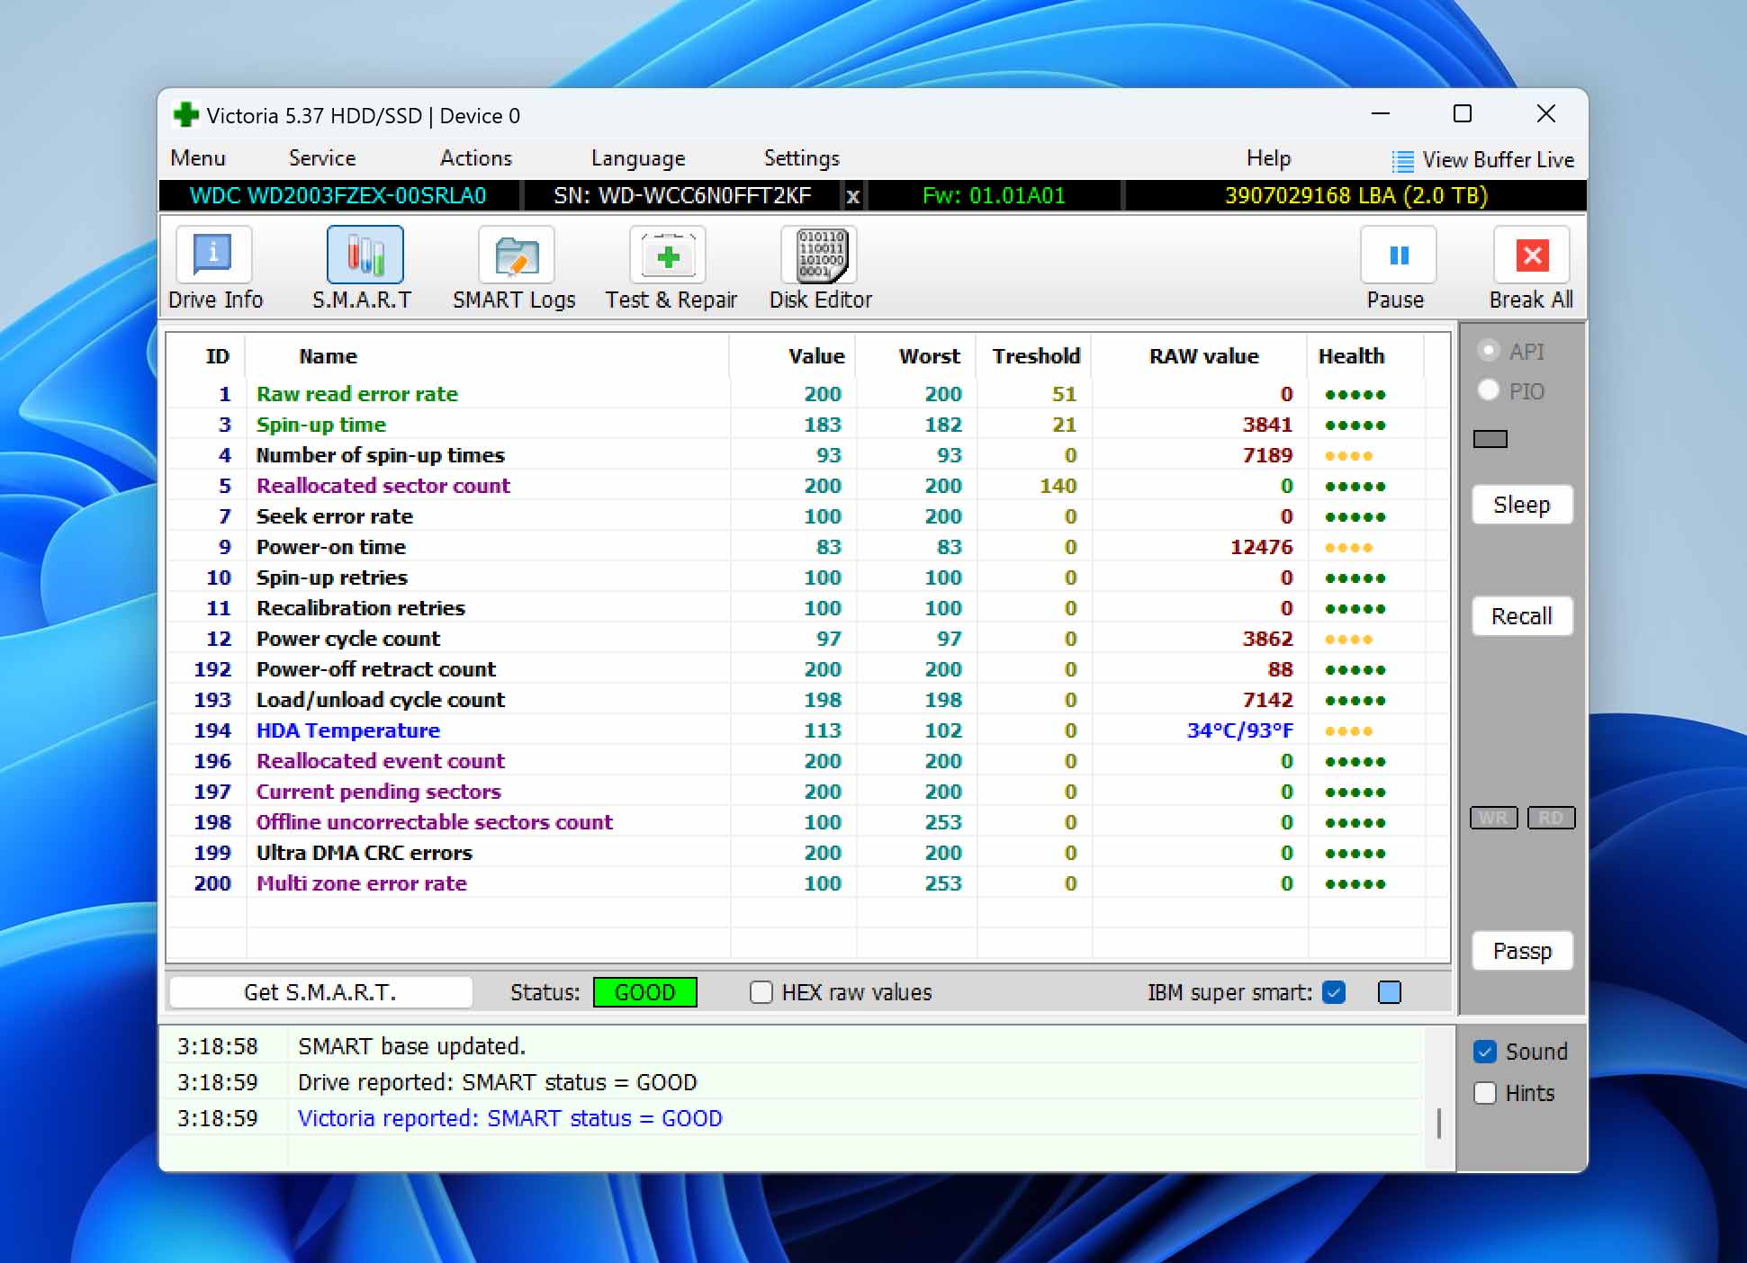Enable the Hints checkbox

point(1485,1093)
